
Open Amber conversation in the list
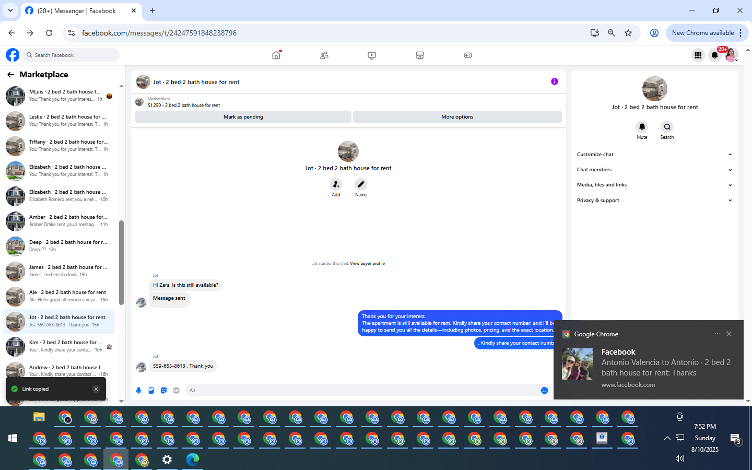click(x=59, y=221)
